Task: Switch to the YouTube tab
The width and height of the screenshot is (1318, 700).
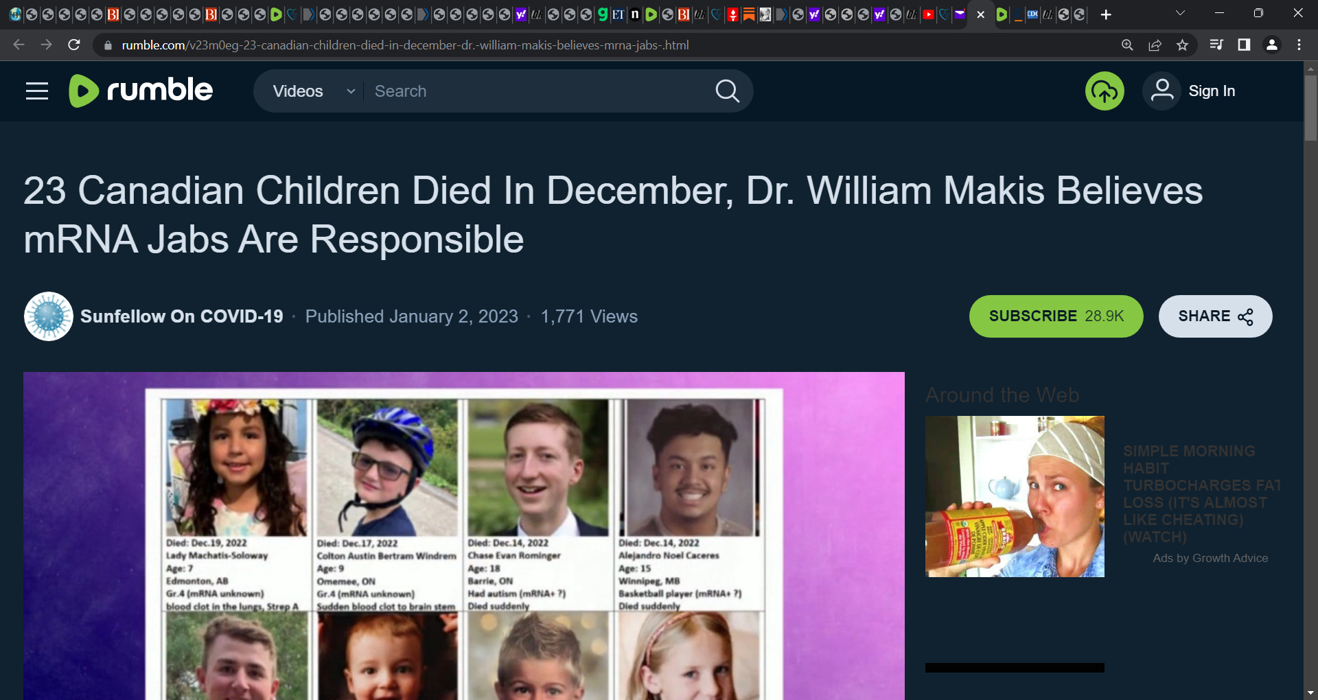Action: [x=928, y=14]
